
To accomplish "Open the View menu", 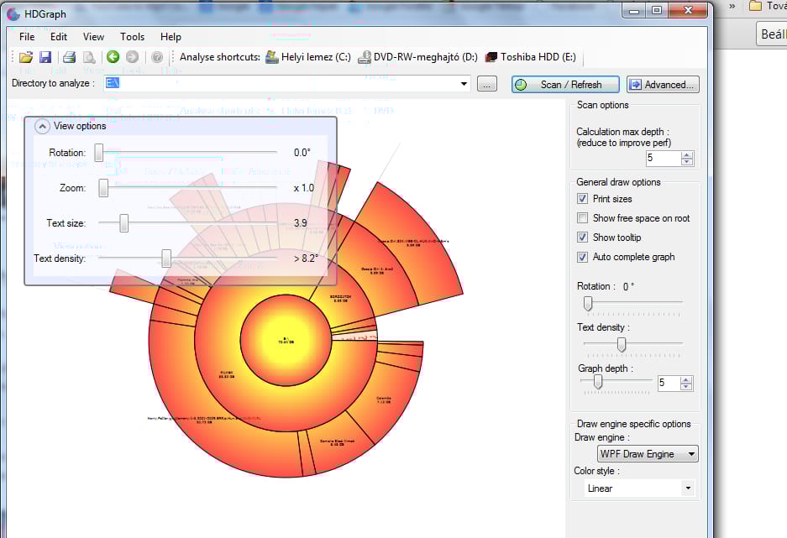I will point(93,37).
